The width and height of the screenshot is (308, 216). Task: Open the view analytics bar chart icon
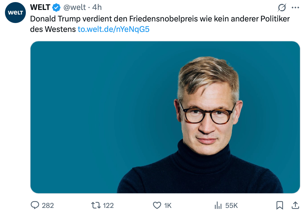[x=218, y=206]
